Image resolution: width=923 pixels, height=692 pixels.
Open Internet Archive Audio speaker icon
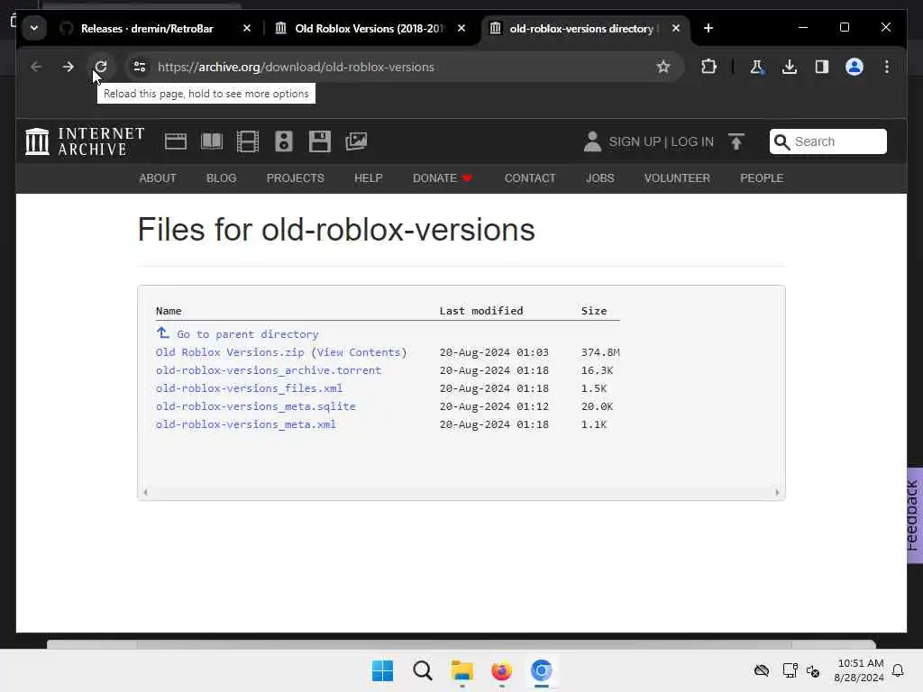pos(284,141)
